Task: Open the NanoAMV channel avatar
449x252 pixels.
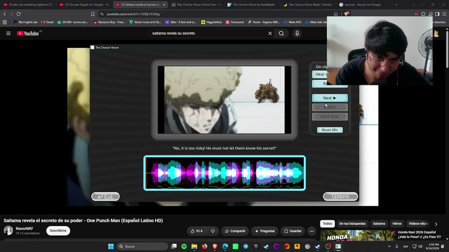Action: (8, 230)
